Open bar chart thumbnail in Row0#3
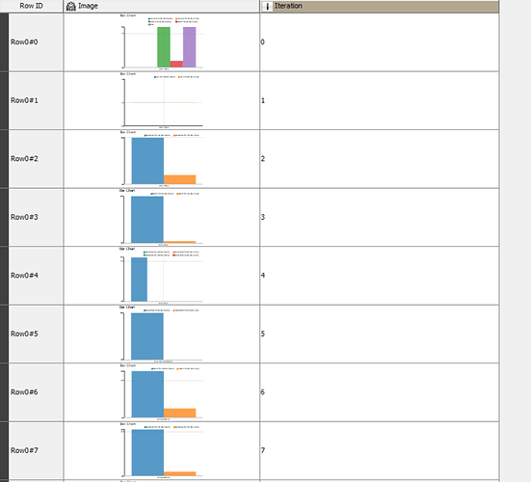 [162, 217]
